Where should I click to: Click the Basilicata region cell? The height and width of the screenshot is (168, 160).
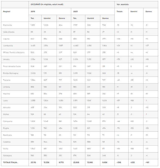8,135
